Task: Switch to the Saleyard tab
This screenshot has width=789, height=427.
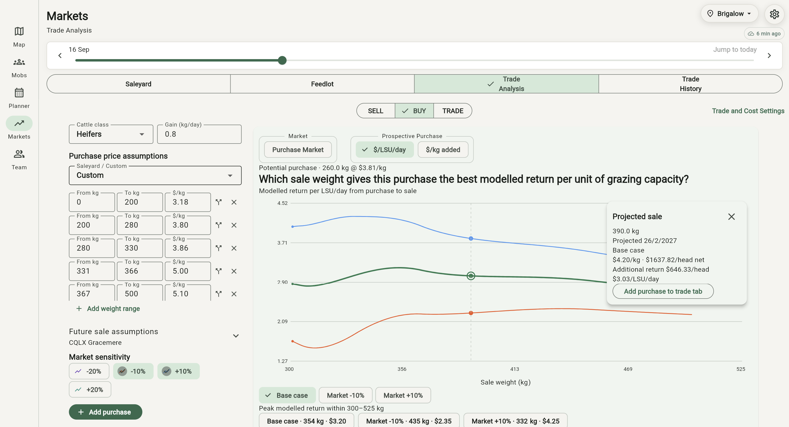Action: coord(138,84)
